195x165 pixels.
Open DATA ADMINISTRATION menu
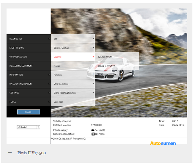pos(28,84)
